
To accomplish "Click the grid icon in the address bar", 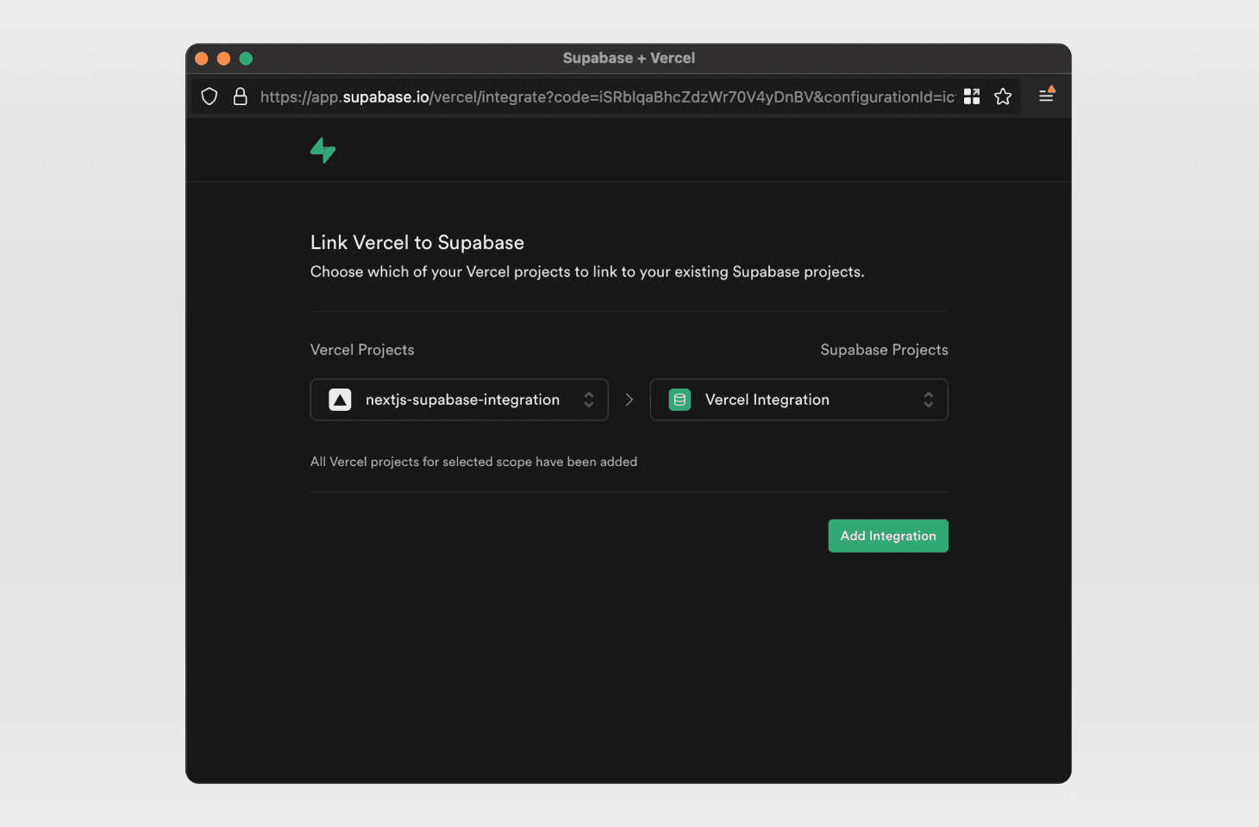I will click(x=972, y=96).
